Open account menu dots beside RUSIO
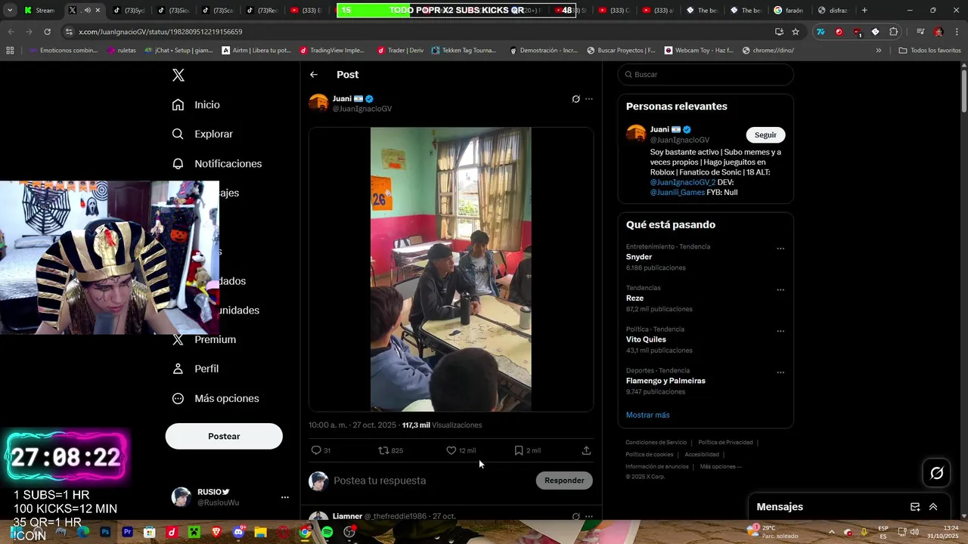The width and height of the screenshot is (968, 544). (x=285, y=497)
